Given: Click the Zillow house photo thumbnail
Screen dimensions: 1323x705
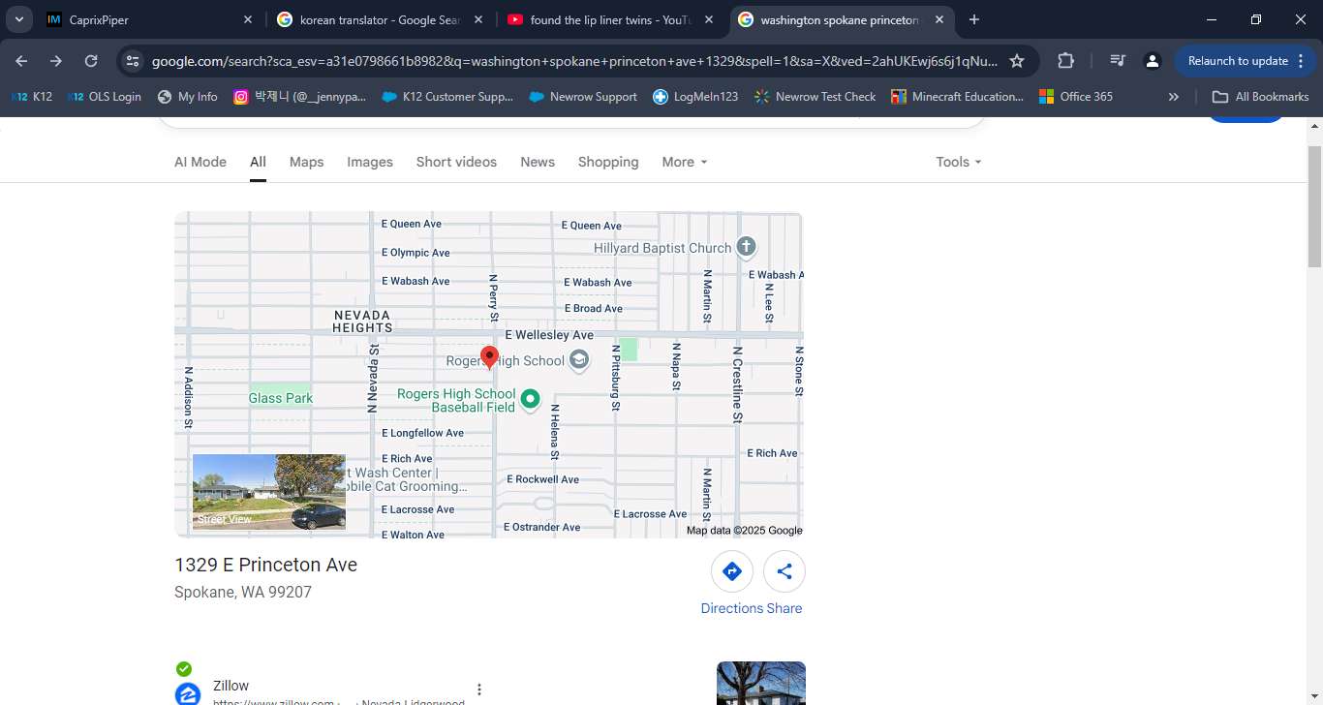Looking at the screenshot, I should (761, 683).
